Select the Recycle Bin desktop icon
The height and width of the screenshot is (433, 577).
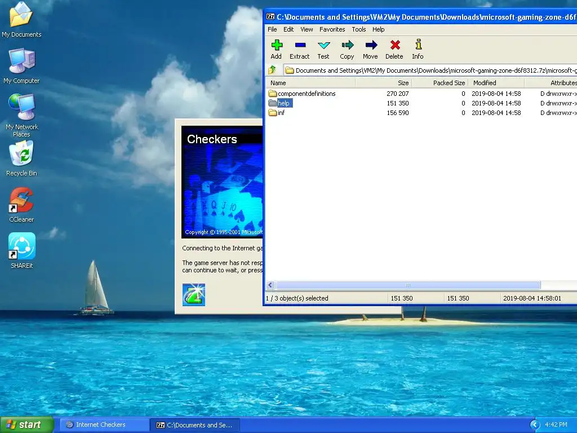pyautogui.click(x=21, y=159)
